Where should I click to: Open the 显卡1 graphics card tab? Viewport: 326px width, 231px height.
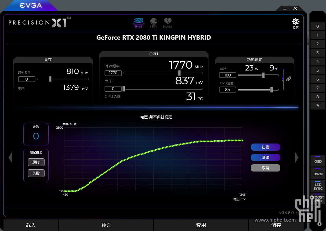(x=138, y=23)
